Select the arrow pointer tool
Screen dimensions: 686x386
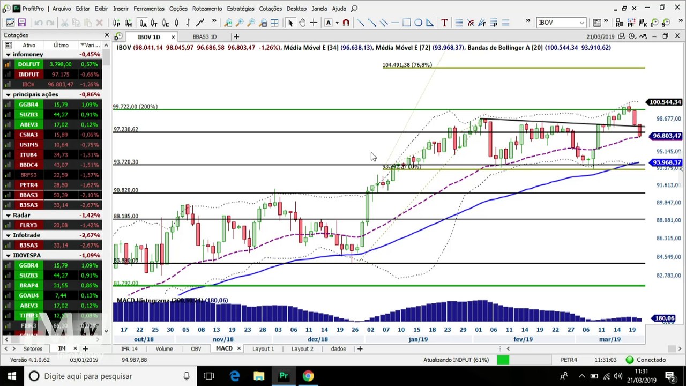(x=290, y=23)
